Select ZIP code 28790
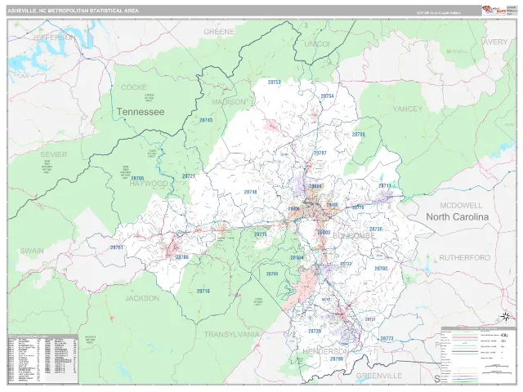Viewport: 523px width, 392px height. (336, 359)
